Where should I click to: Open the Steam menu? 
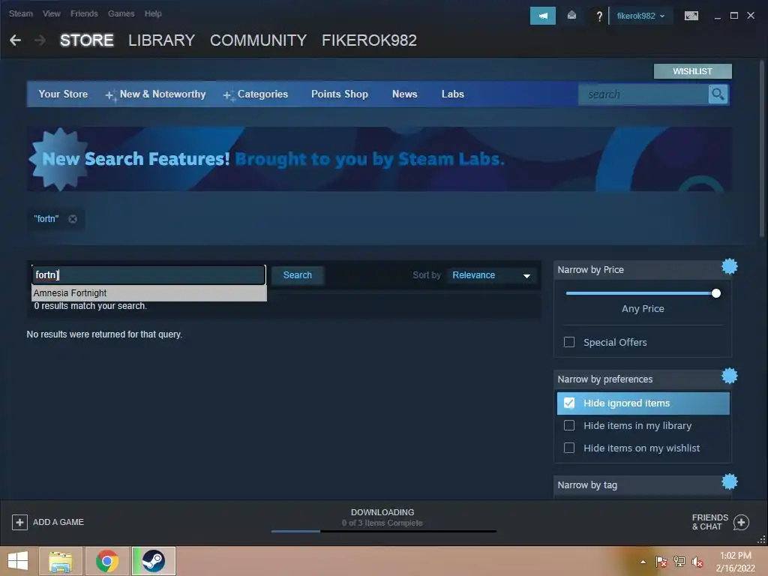pos(20,13)
